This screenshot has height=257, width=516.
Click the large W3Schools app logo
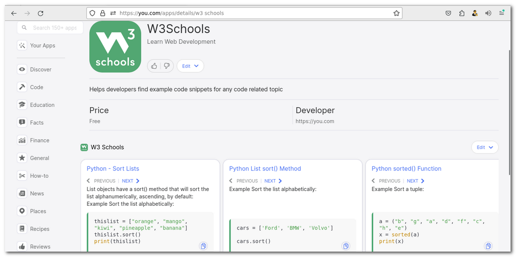tap(115, 47)
